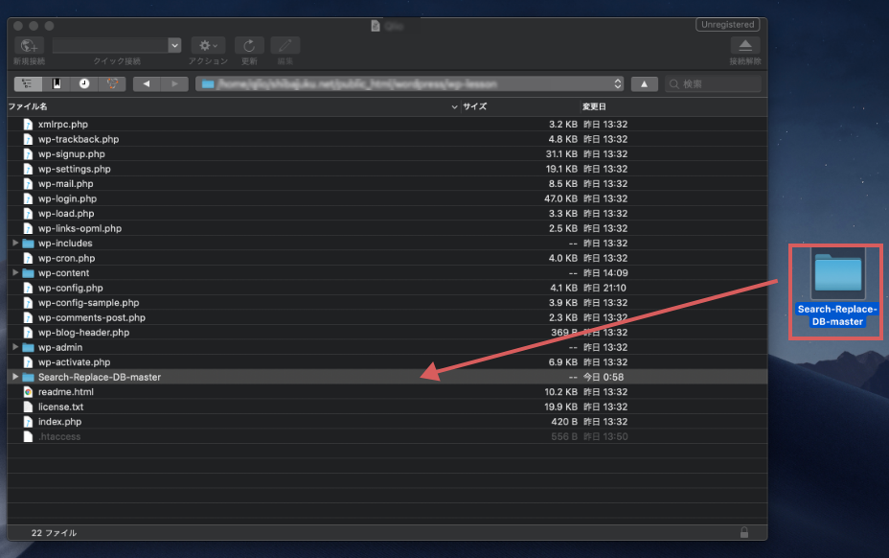Click the back navigation arrow
The height and width of the screenshot is (558, 889).
[x=147, y=83]
